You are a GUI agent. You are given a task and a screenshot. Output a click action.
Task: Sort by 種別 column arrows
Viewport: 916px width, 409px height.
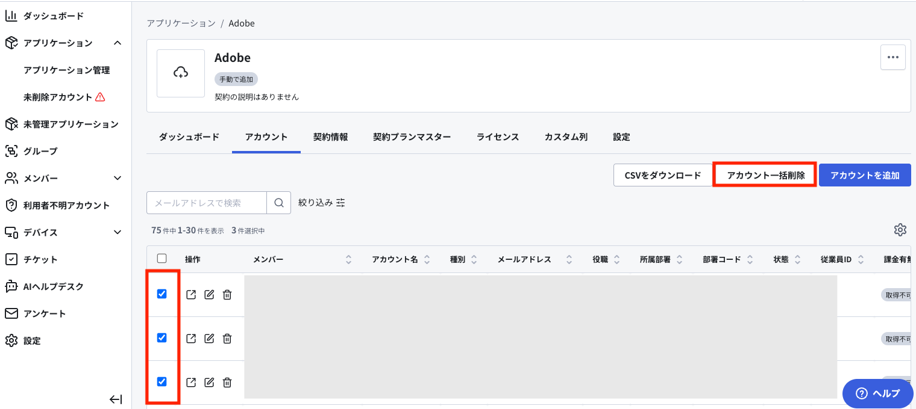(x=474, y=260)
